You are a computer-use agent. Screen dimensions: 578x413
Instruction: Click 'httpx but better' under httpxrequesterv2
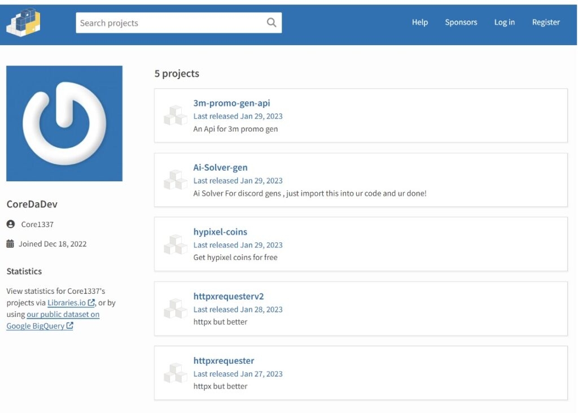(x=220, y=322)
